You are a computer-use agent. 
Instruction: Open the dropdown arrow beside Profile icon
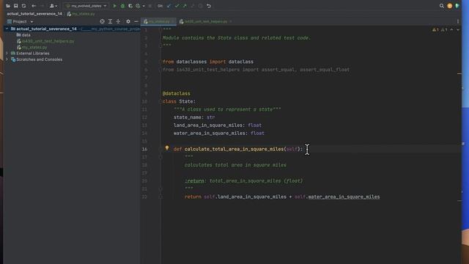coord(144,6)
